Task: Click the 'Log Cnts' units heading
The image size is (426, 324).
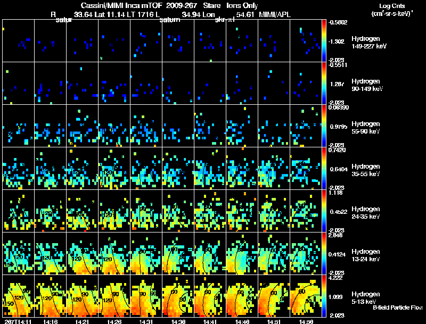Action: [x=392, y=6]
